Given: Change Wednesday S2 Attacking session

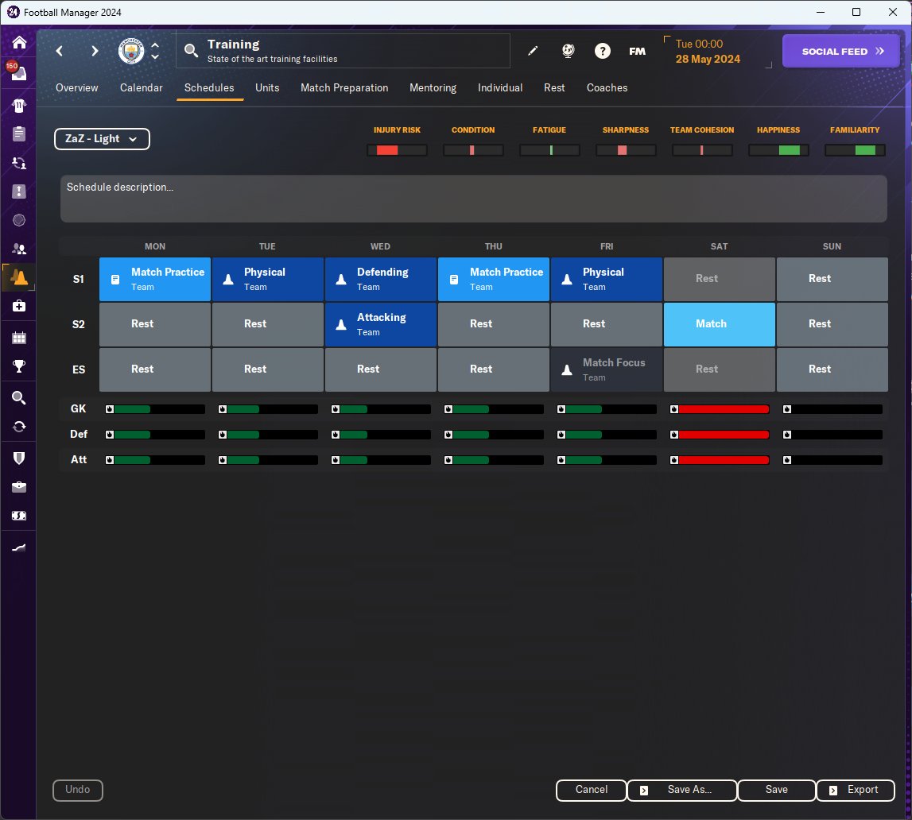Looking at the screenshot, I should tap(380, 324).
